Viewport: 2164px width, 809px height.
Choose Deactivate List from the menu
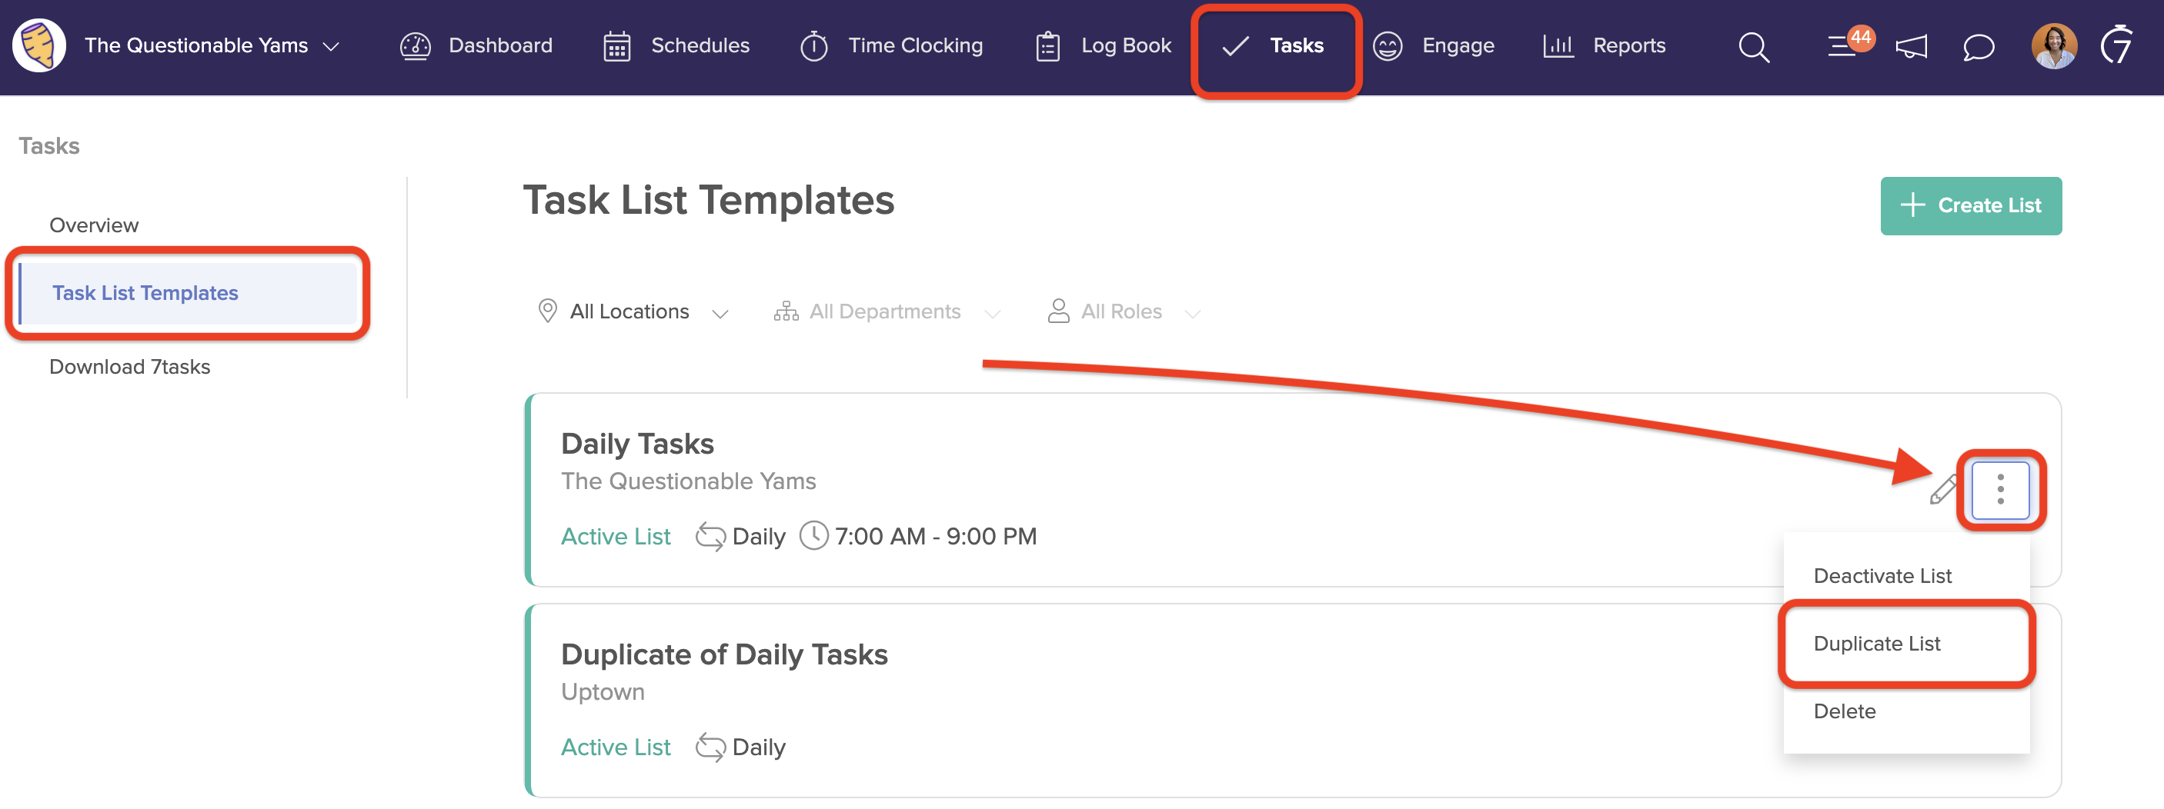tap(1882, 576)
